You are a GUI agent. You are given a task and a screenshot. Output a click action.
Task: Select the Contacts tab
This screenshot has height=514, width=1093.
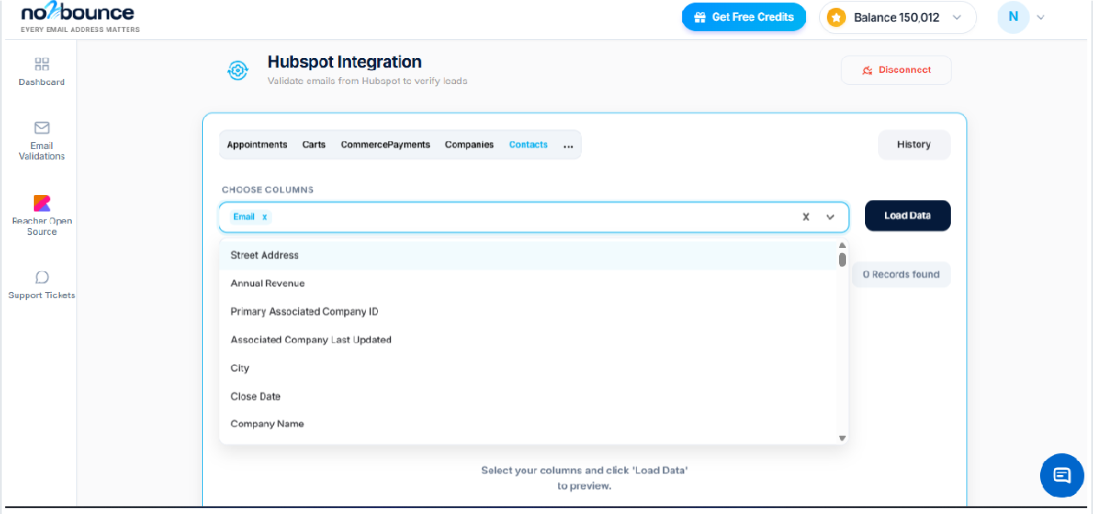click(x=529, y=145)
